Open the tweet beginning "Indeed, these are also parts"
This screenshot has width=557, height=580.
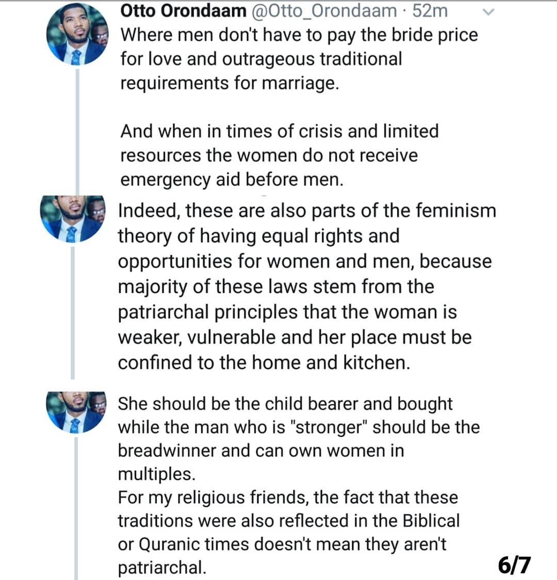307,286
